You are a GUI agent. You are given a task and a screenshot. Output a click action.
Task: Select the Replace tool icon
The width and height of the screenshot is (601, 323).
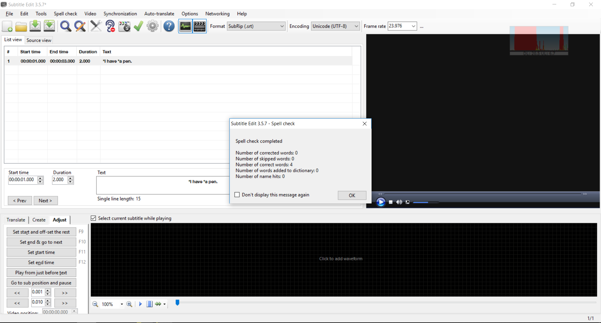click(x=80, y=26)
